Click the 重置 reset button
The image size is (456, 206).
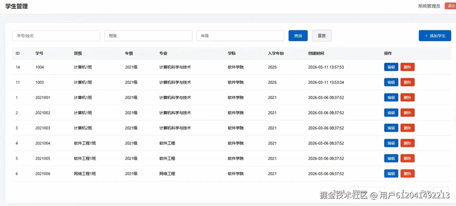click(322, 36)
